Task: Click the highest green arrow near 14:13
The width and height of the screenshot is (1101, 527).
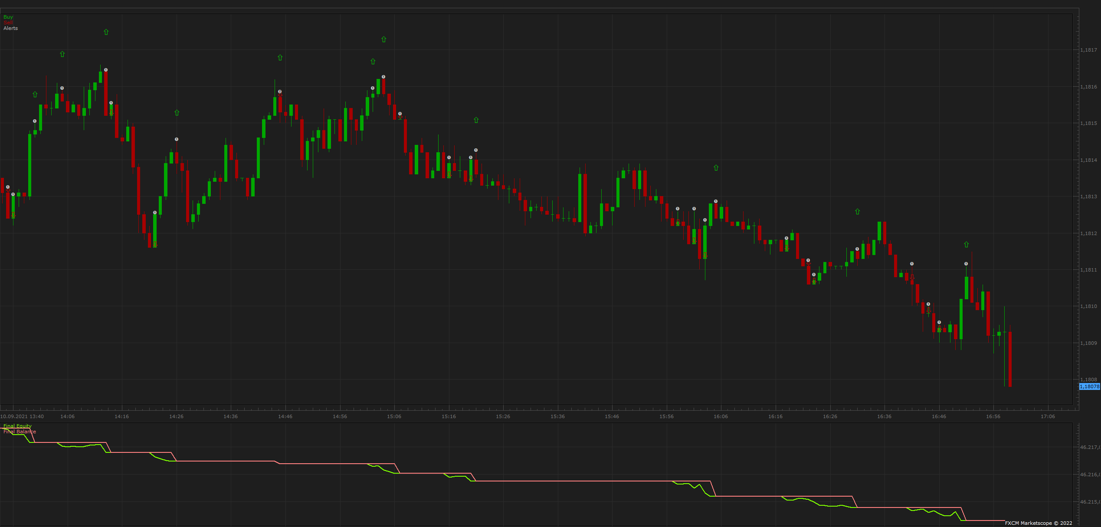Action: [x=106, y=32]
